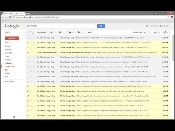Open Sent Mail in the sidebar

pos(8,53)
